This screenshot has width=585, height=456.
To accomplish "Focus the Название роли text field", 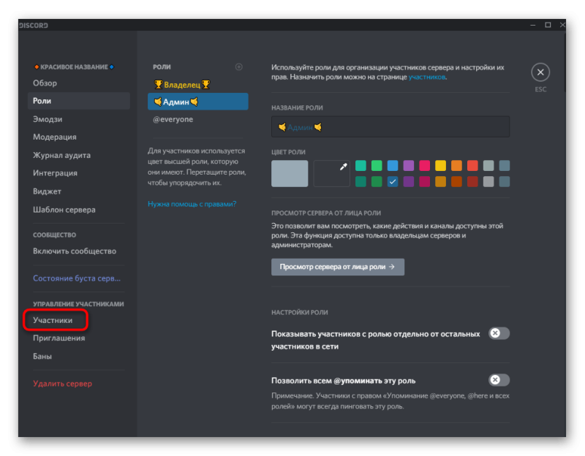I will [x=390, y=126].
